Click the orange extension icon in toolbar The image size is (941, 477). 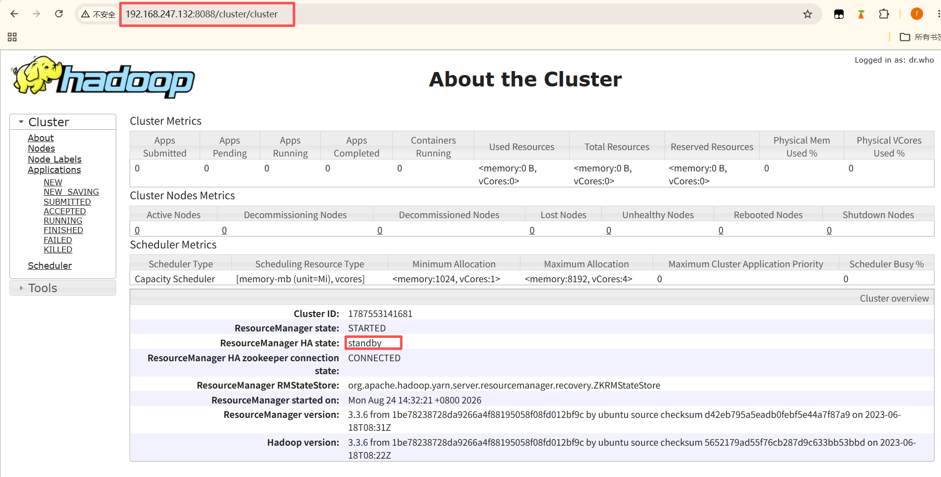[x=861, y=14]
